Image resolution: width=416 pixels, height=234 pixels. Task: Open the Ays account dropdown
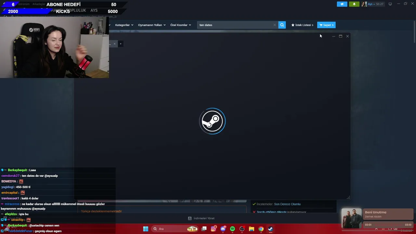(x=371, y=4)
